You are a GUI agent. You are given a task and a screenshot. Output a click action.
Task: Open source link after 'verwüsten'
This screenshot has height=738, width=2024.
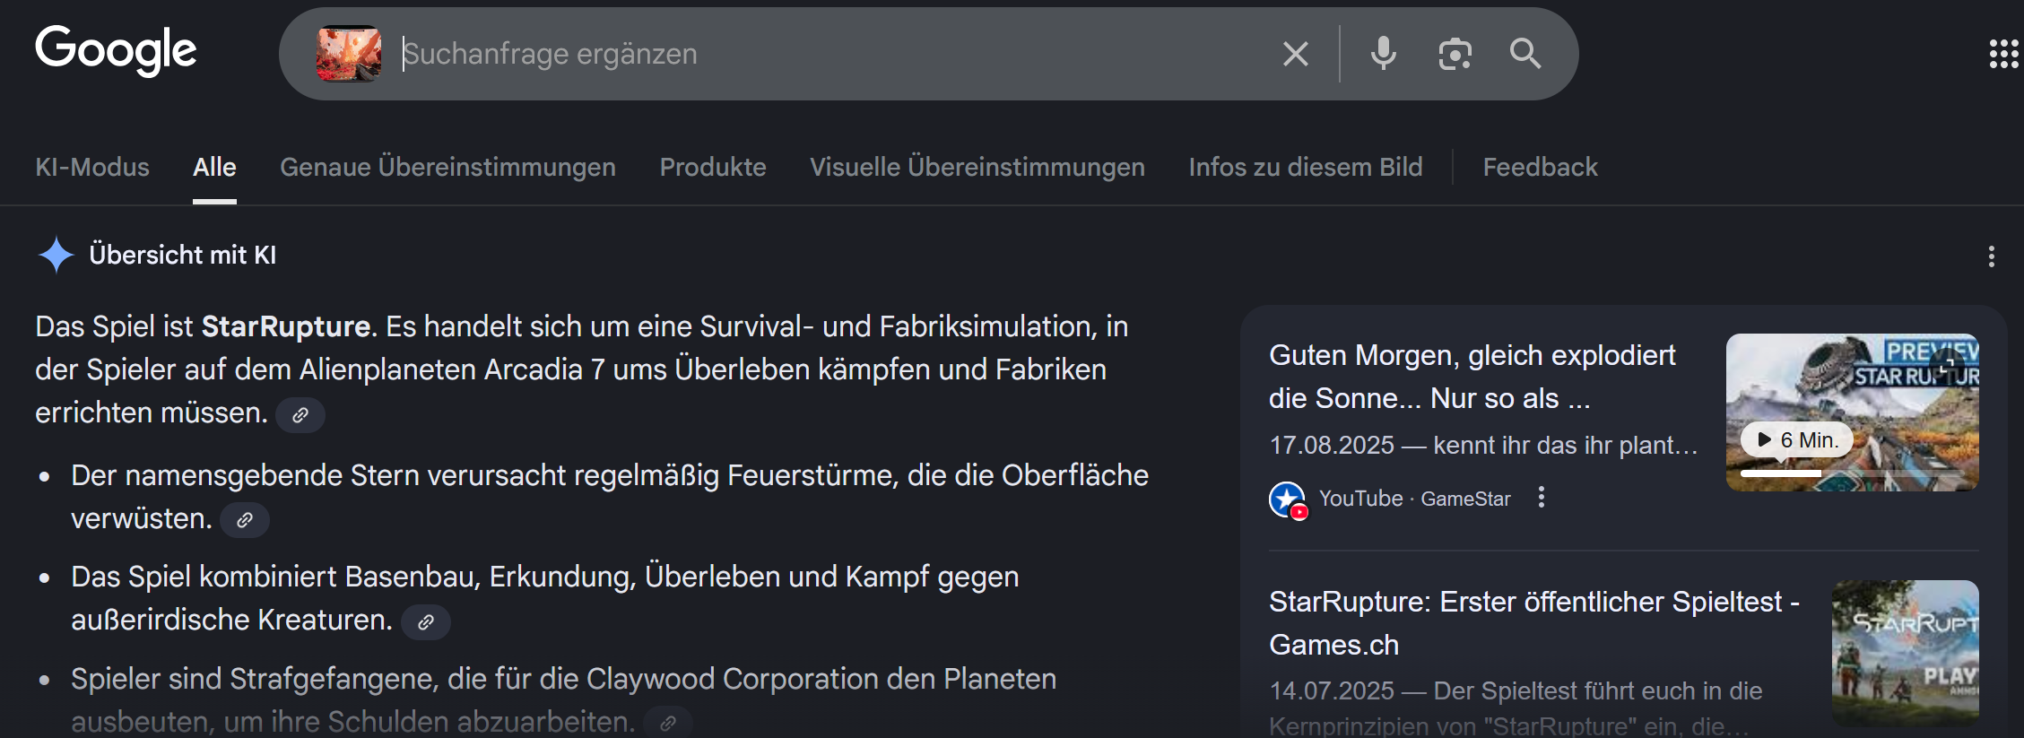click(x=245, y=519)
